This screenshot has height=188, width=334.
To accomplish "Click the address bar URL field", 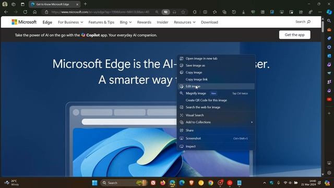I will (100, 12).
